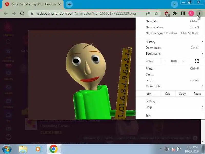The width and height of the screenshot is (205, 154).
Task: Click the fullscreen icon in Zoom row
Action: tap(197, 61)
